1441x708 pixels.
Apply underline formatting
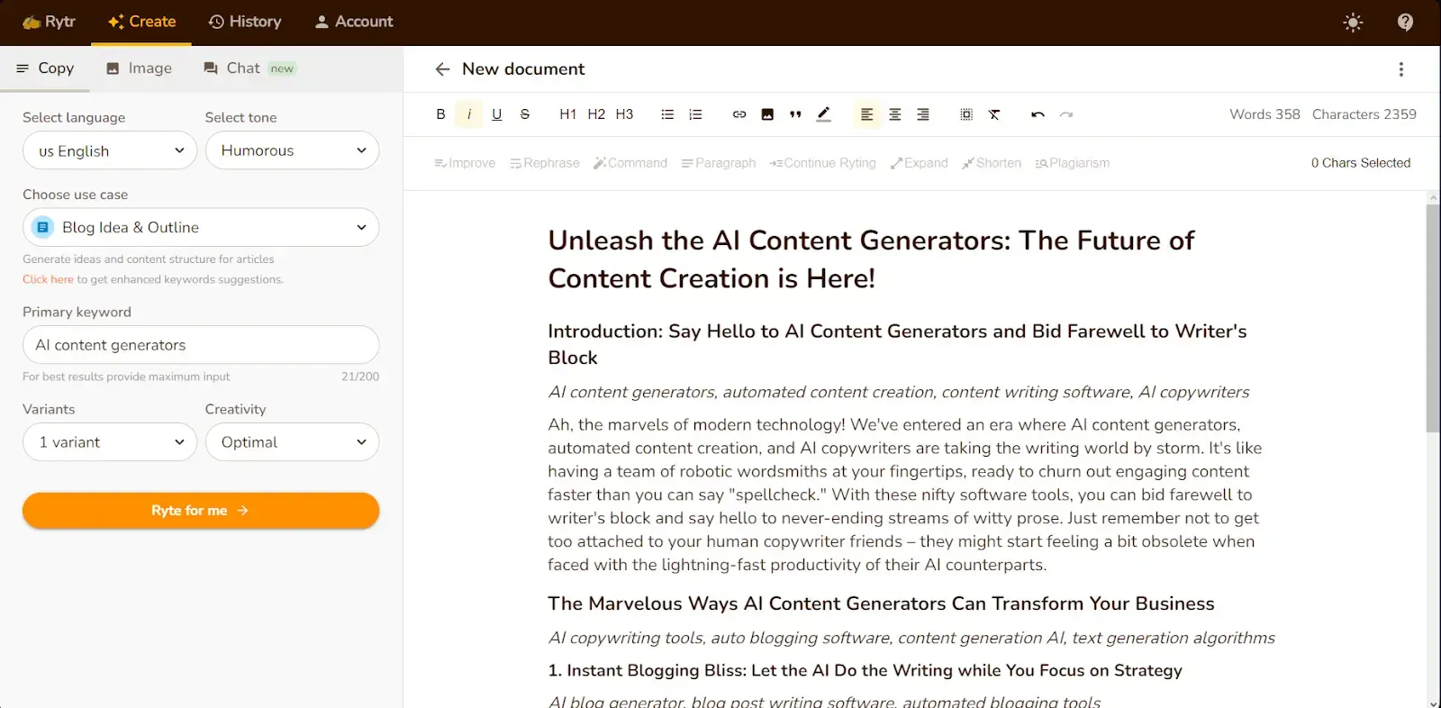click(496, 114)
